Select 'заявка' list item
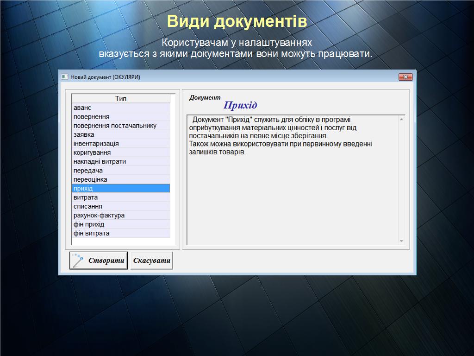 click(x=120, y=134)
